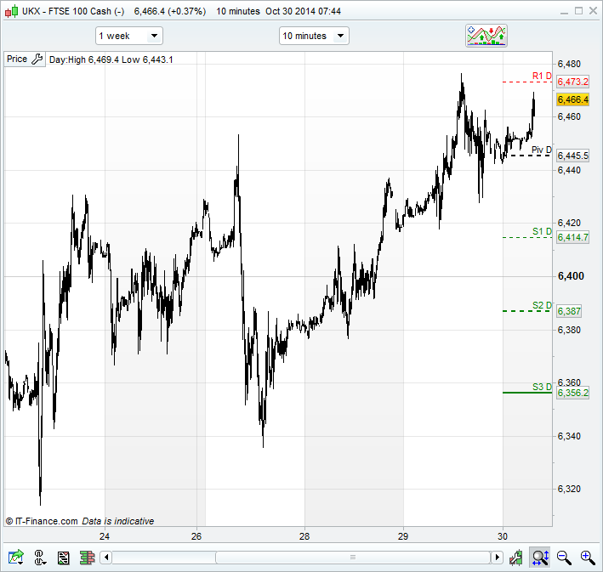Click the S3 D support level label 6,356.2
This screenshot has width=603, height=572.
pos(572,393)
